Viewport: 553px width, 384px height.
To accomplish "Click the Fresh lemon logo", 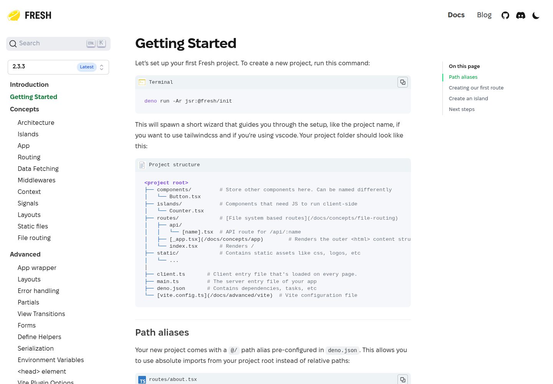I will [x=29, y=15].
